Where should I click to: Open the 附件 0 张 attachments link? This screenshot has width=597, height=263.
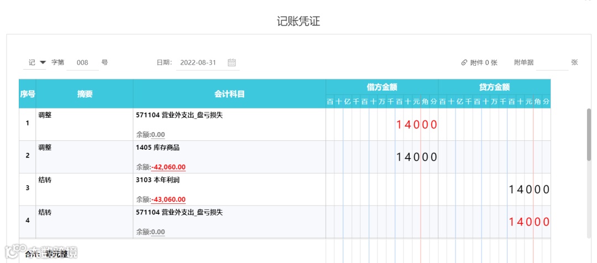pos(484,63)
